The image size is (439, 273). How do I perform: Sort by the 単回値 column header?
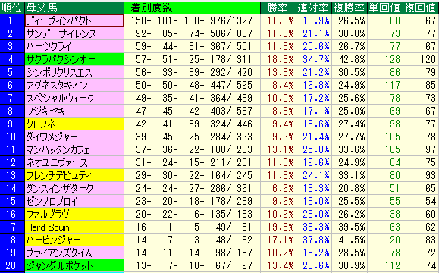coord(384,8)
